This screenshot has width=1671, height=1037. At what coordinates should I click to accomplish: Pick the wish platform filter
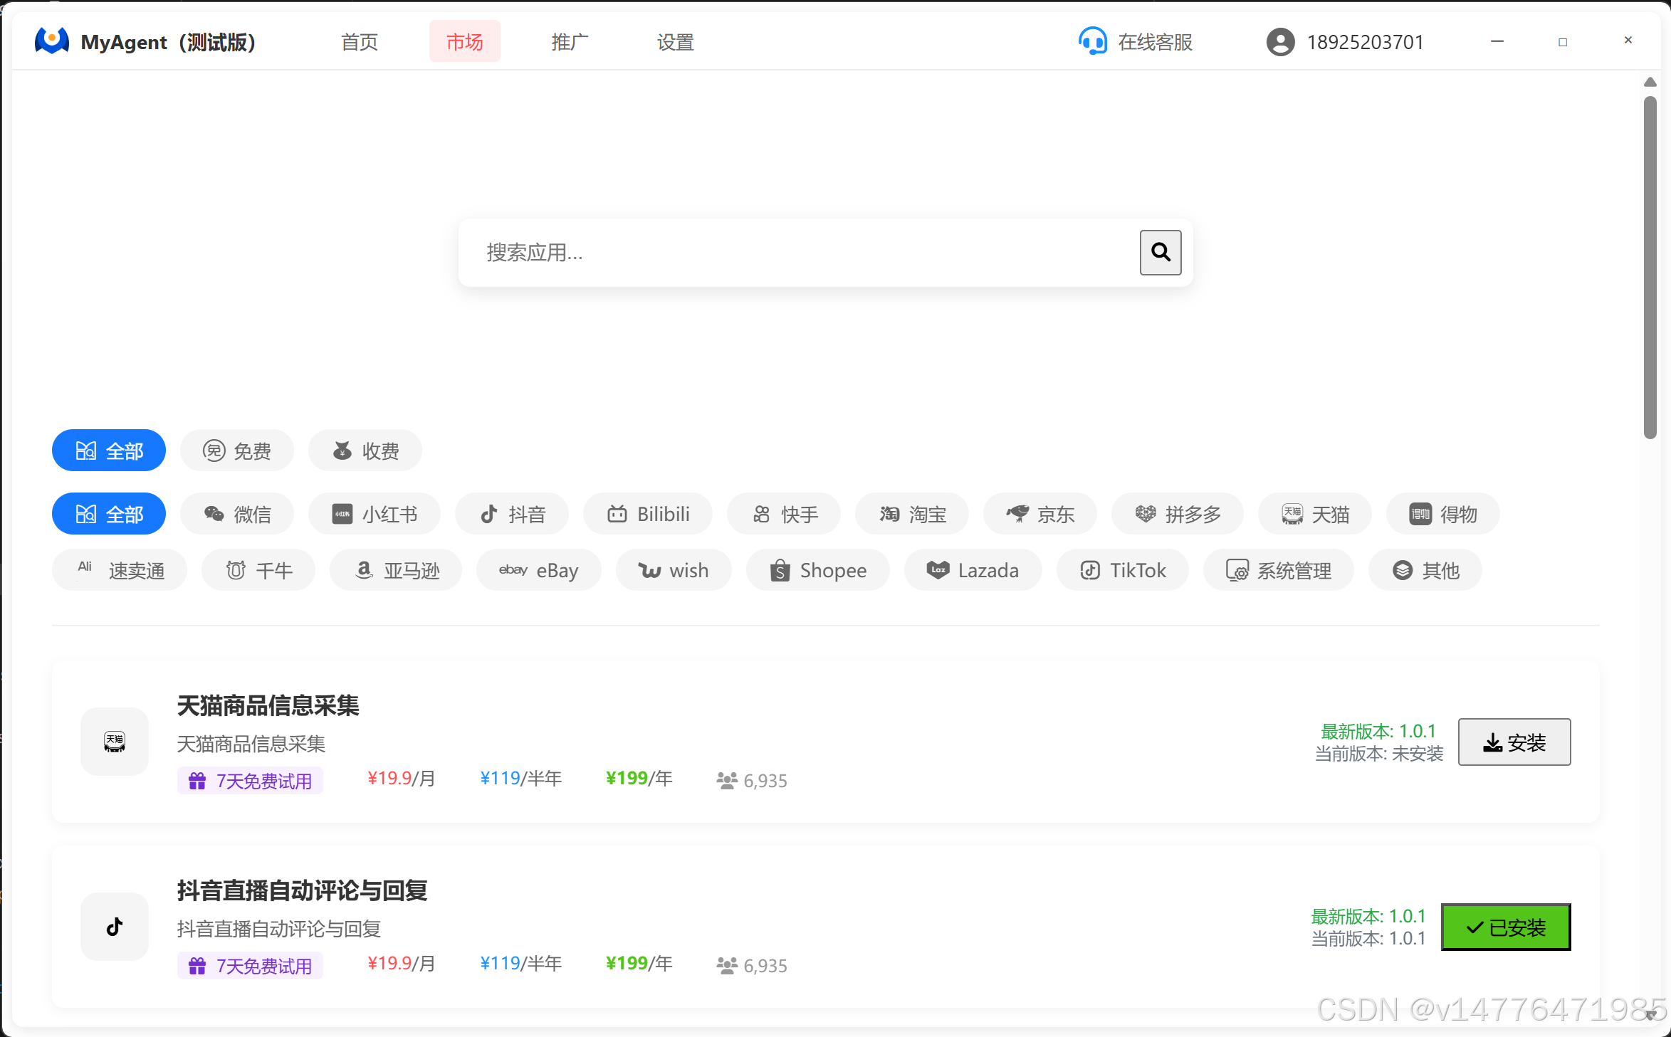674,570
